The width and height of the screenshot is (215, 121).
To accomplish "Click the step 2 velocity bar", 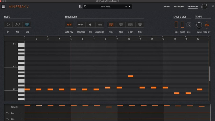I will pos(39,105).
